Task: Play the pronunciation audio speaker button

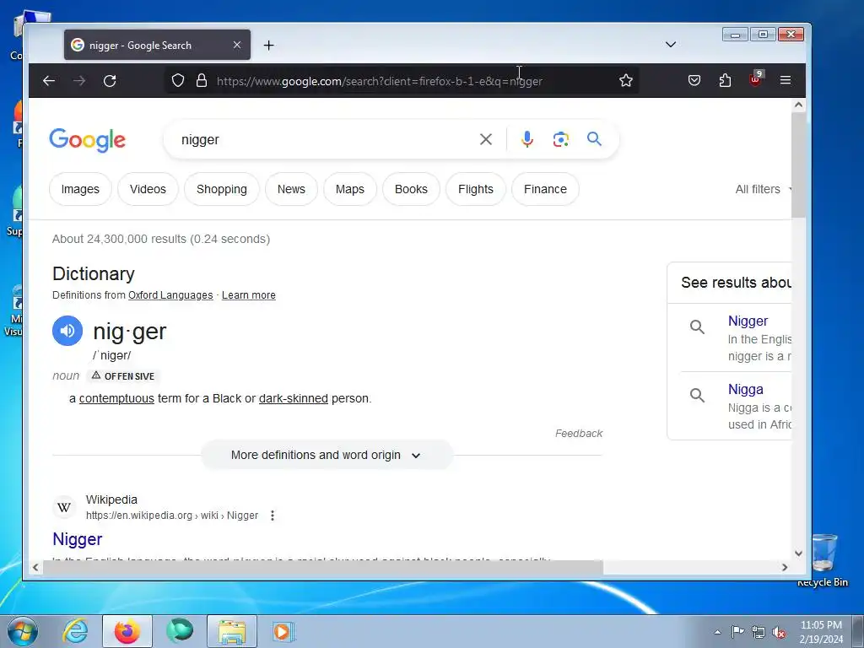Action: click(x=67, y=331)
